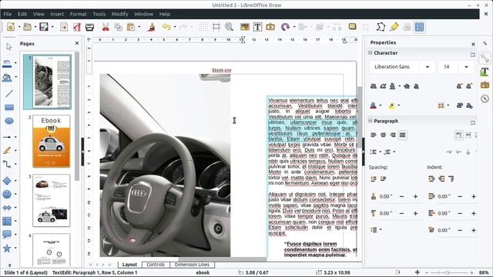Collapse the Paragraph section
Screen dimensions: 493x277
click(371, 121)
